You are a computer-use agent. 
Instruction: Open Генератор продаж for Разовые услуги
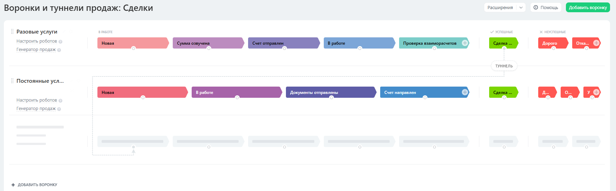36,50
